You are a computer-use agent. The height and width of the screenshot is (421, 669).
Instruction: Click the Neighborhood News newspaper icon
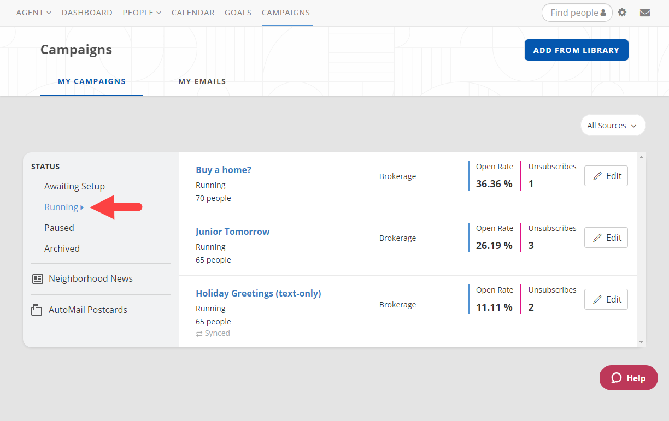coord(38,279)
